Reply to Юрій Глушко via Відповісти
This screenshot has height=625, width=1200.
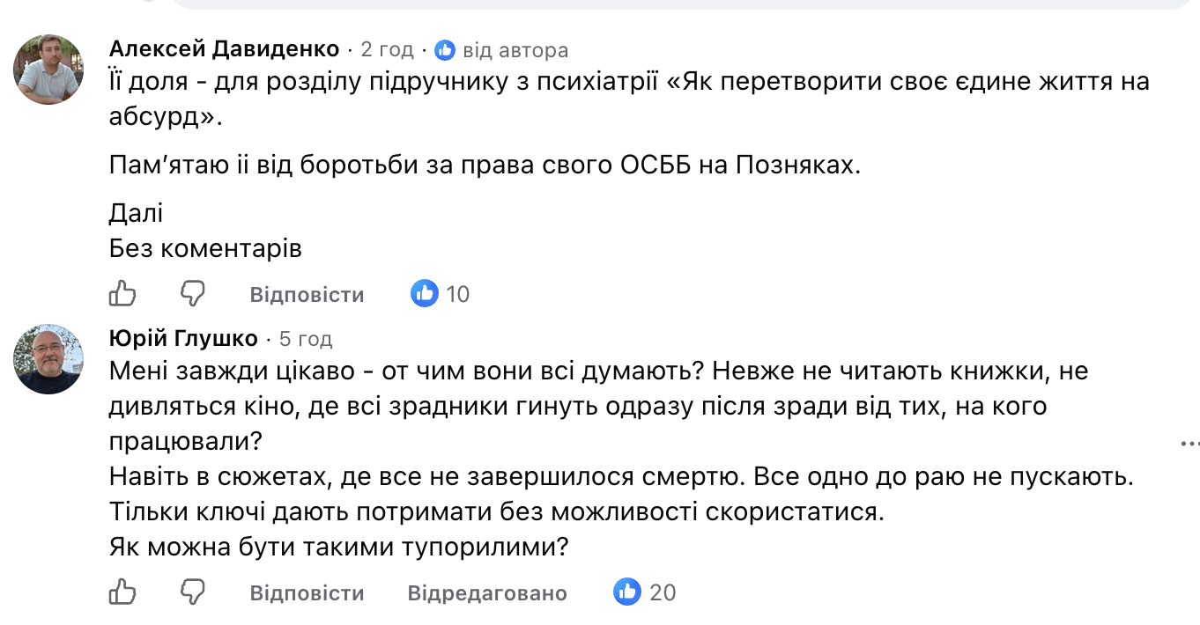pos(307,592)
